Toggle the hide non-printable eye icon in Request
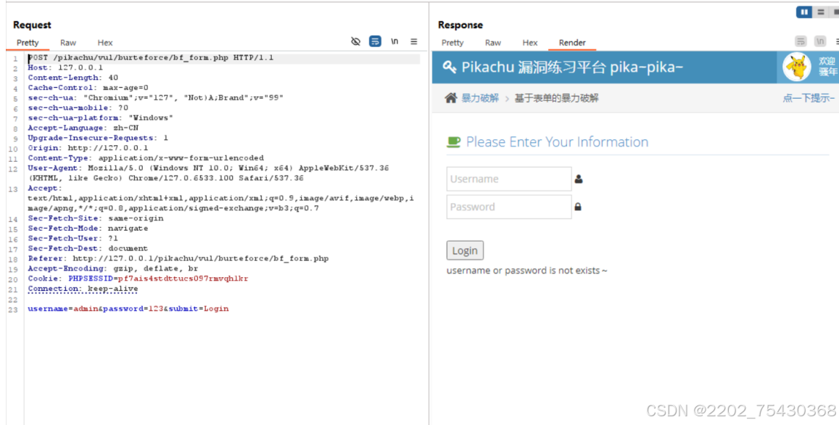This screenshot has width=839, height=425. 355,42
